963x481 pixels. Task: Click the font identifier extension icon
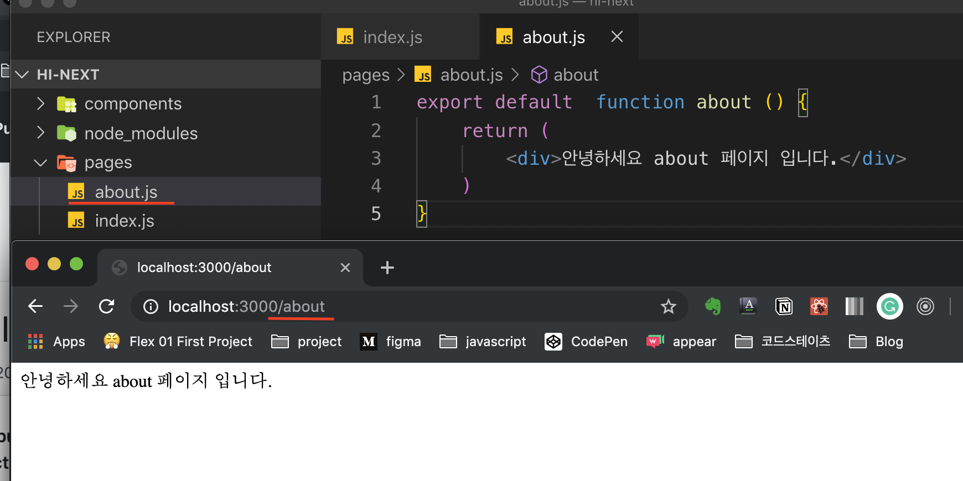(748, 306)
